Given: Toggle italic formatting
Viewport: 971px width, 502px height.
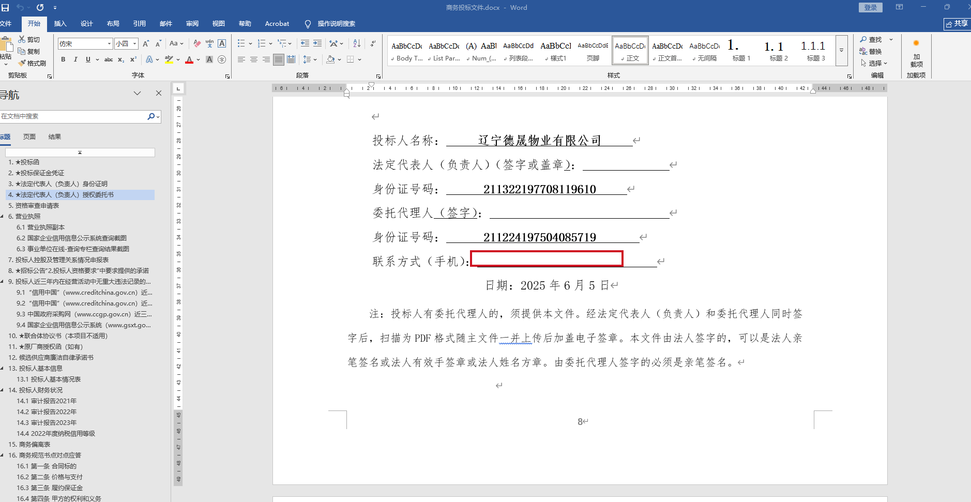Looking at the screenshot, I should 75,60.
